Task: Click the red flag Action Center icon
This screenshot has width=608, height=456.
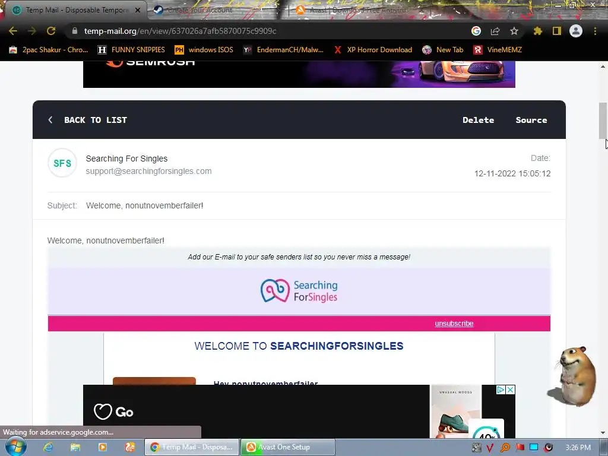Action: [x=520, y=448]
